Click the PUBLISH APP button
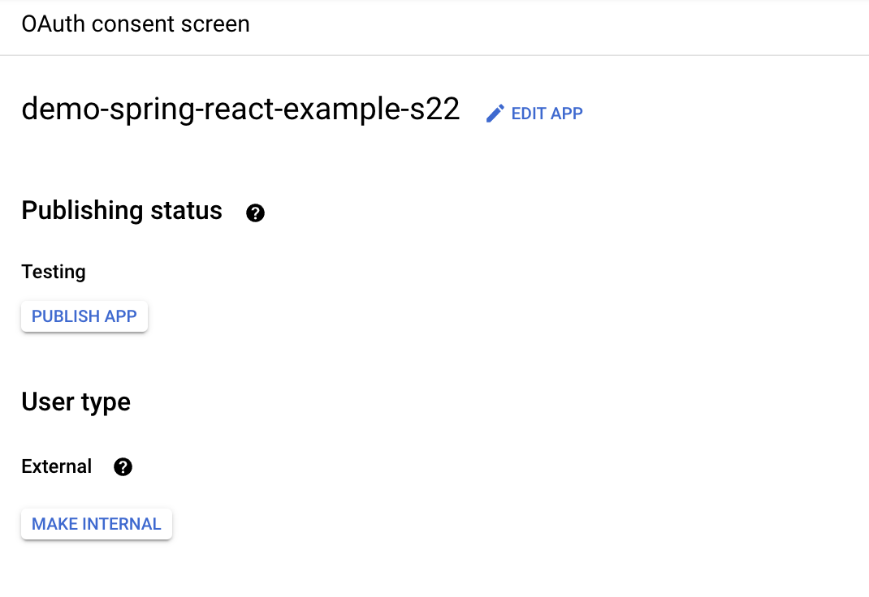Screen dimensions: 869x597 (x=84, y=316)
